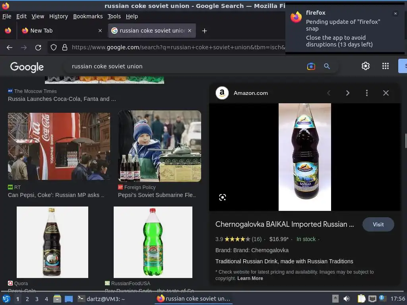Click the Visit button for Amazon result
Screen dimensions: 407x305
pos(378,225)
